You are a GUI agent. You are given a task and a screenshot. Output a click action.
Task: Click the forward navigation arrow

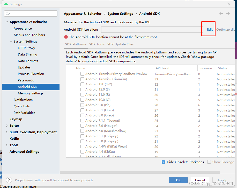(x=228, y=13)
